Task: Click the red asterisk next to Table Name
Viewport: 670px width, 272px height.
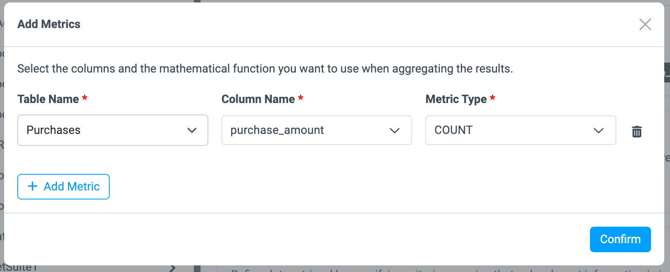Action: pos(85,98)
